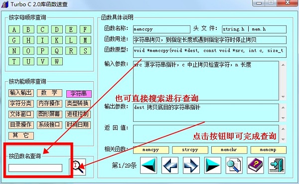
Task: Click the function name search input box
Action: (x=35, y=168)
